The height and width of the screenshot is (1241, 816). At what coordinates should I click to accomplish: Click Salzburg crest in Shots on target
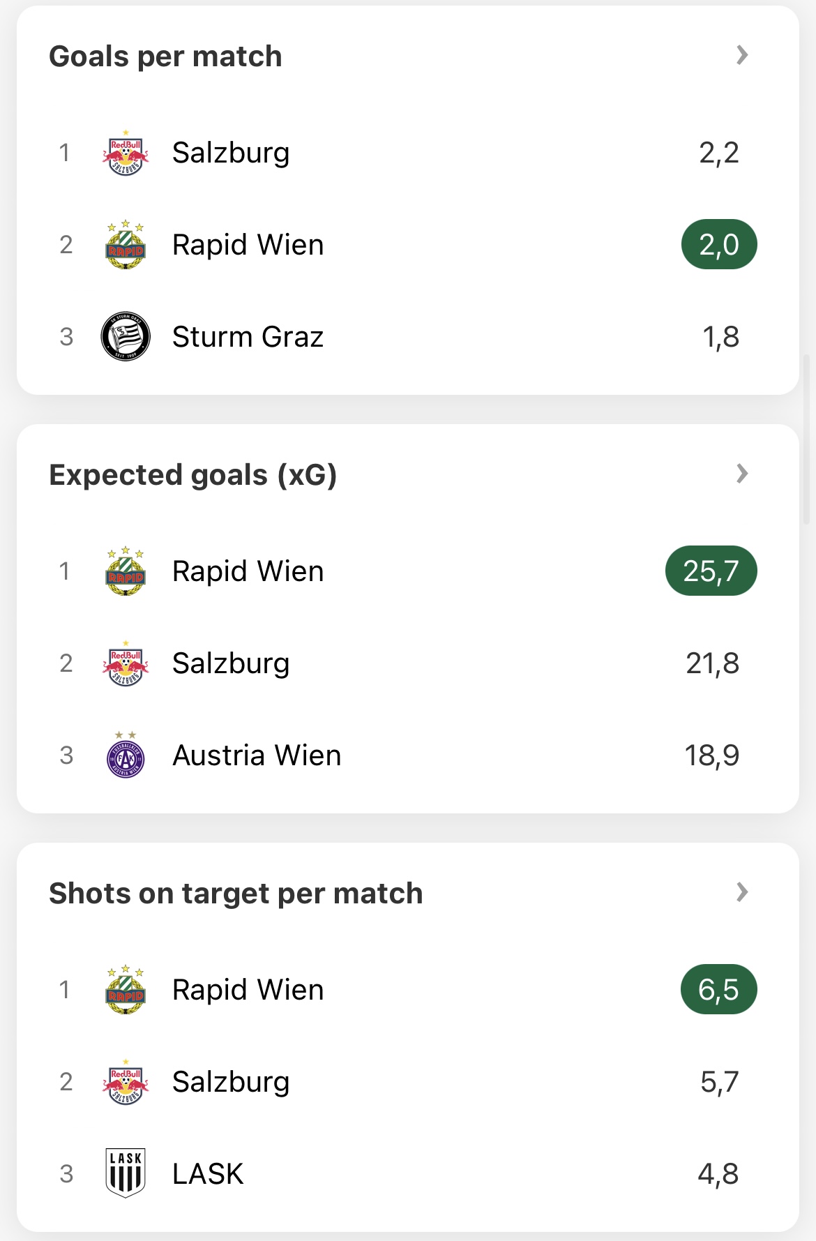coord(126,1082)
